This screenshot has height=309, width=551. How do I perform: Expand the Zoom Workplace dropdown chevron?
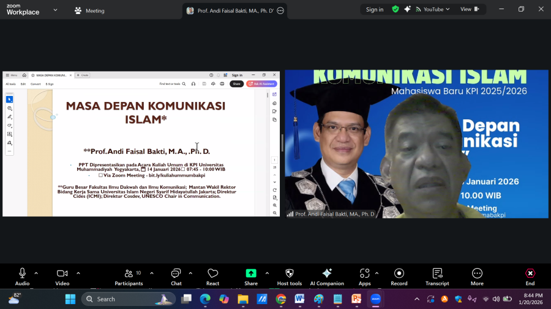[x=55, y=10]
